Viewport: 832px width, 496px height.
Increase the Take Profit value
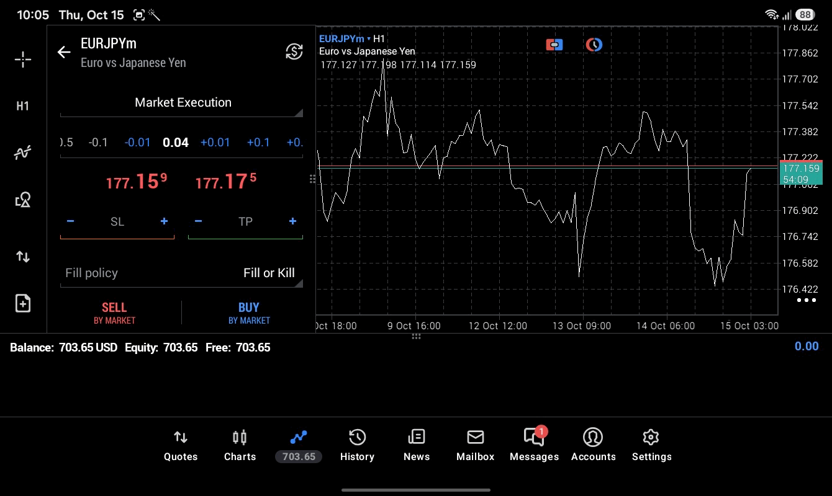click(292, 221)
